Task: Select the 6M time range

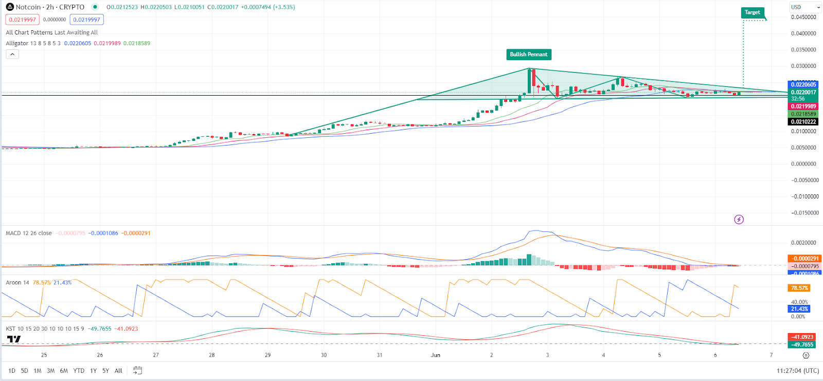Action: coord(64,371)
